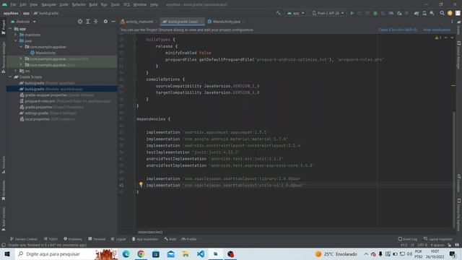Select proguard-rules.pro in Gradle Scripts

click(66, 101)
